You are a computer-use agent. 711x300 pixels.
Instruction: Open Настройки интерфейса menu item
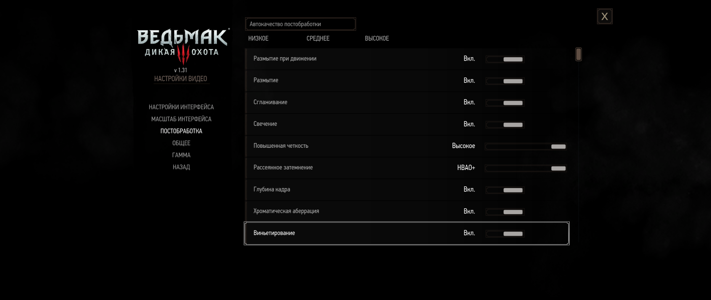181,107
